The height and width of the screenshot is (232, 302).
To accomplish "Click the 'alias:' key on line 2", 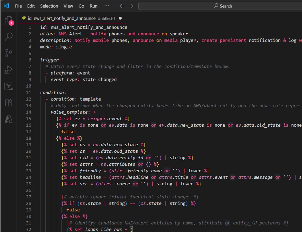I will pos(48,34).
